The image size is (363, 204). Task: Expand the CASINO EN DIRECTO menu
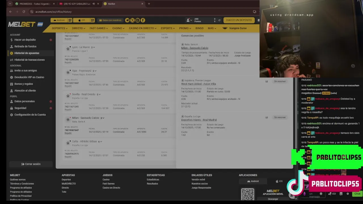143,28
